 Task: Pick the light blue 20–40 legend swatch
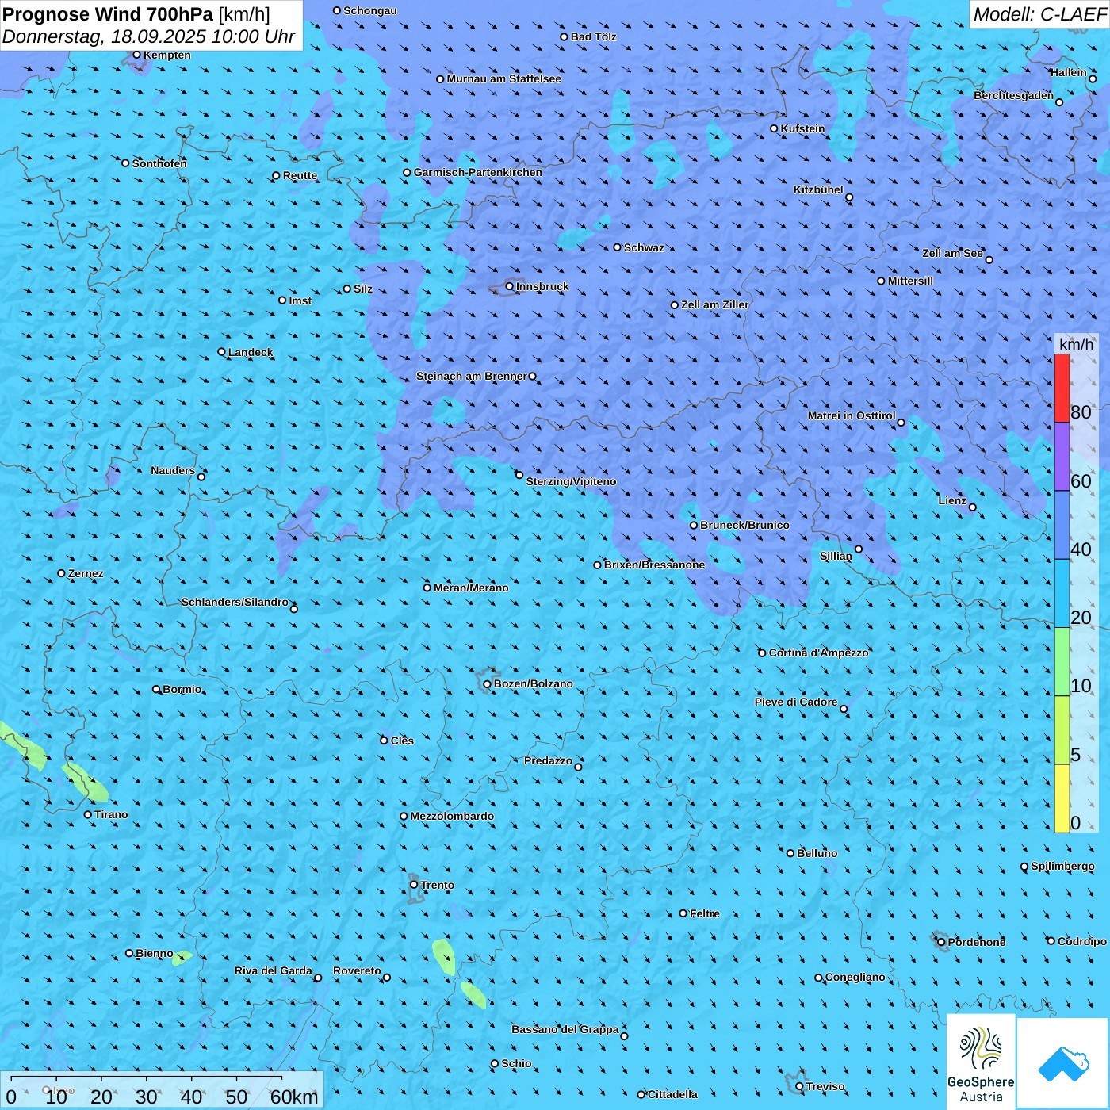1062,594
